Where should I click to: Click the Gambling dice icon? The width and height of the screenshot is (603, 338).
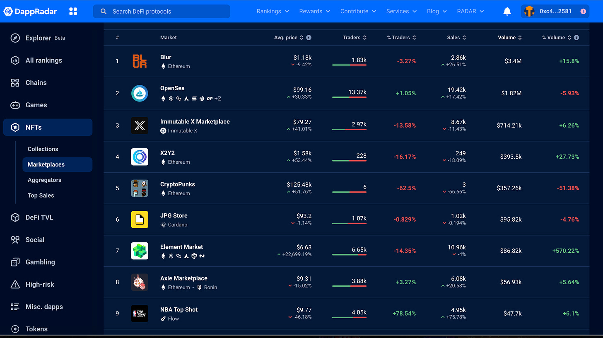point(15,262)
